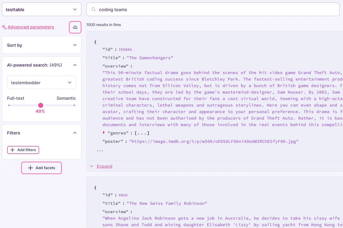The width and height of the screenshot is (343, 228).
Task: Adjust the Full-text Semantic slider handle
Action: click(x=41, y=105)
